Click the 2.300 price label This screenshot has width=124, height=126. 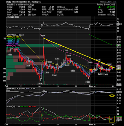pyautogui.click(x=54, y=75)
